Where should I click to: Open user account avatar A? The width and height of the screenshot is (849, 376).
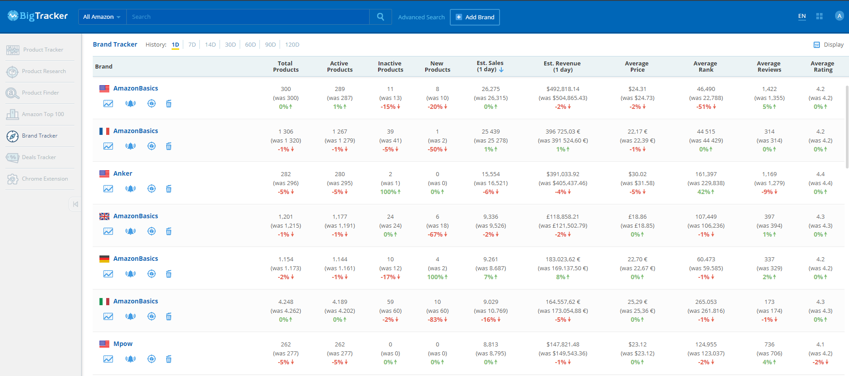pyautogui.click(x=839, y=16)
